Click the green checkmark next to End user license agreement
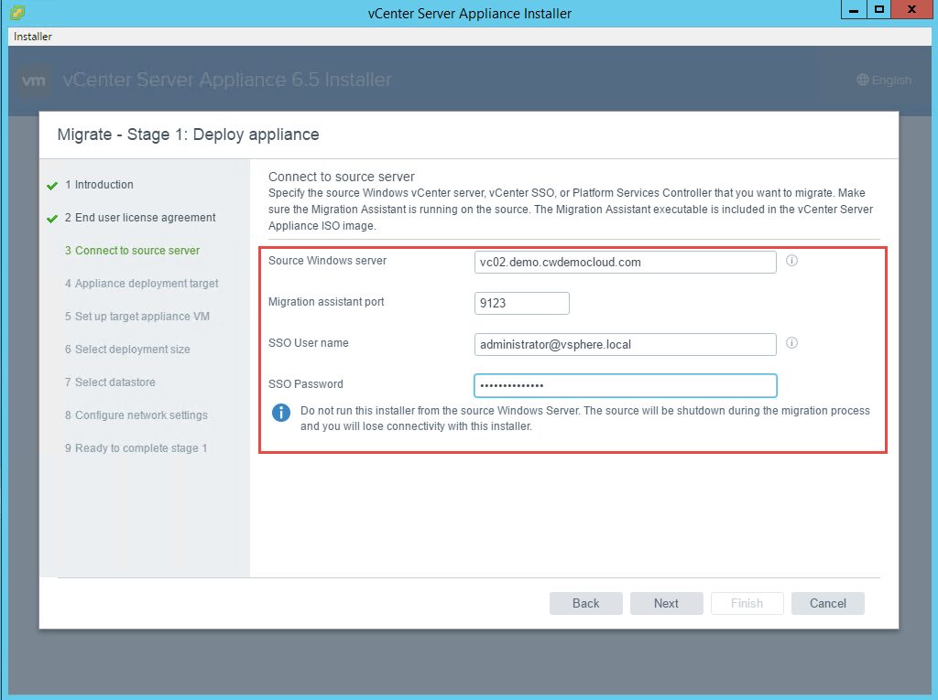Screen dimensions: 938x700 [x=52, y=218]
